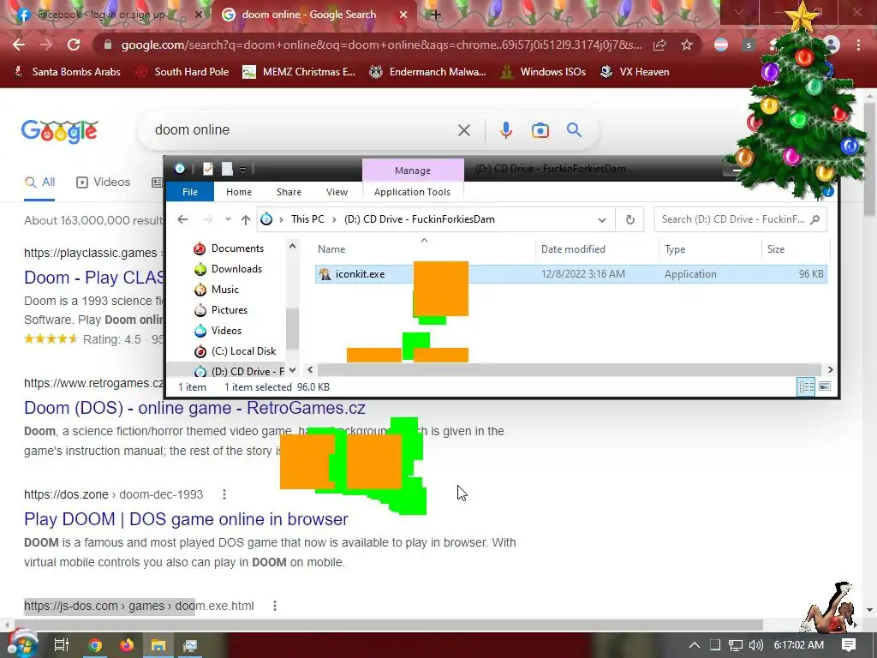Select (D:) CD Drive in navigation pane
Viewport: 877px width, 658px height.
point(239,372)
